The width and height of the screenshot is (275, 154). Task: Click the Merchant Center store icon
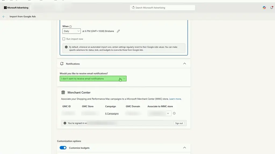63,92
